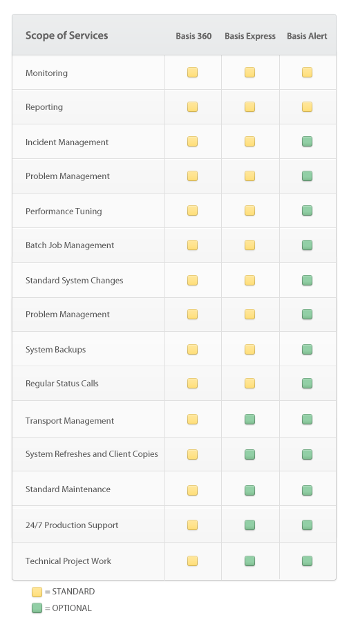Click Transport Management's green square under Basis Express
Viewport: 349px width, 620px height.
click(x=249, y=419)
